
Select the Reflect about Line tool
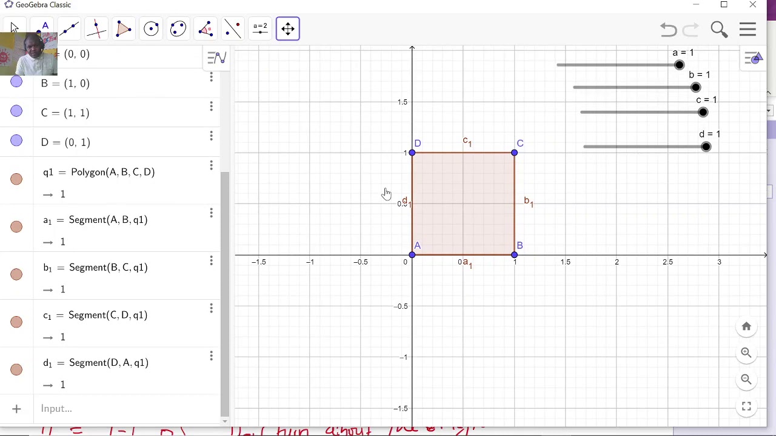(x=233, y=28)
